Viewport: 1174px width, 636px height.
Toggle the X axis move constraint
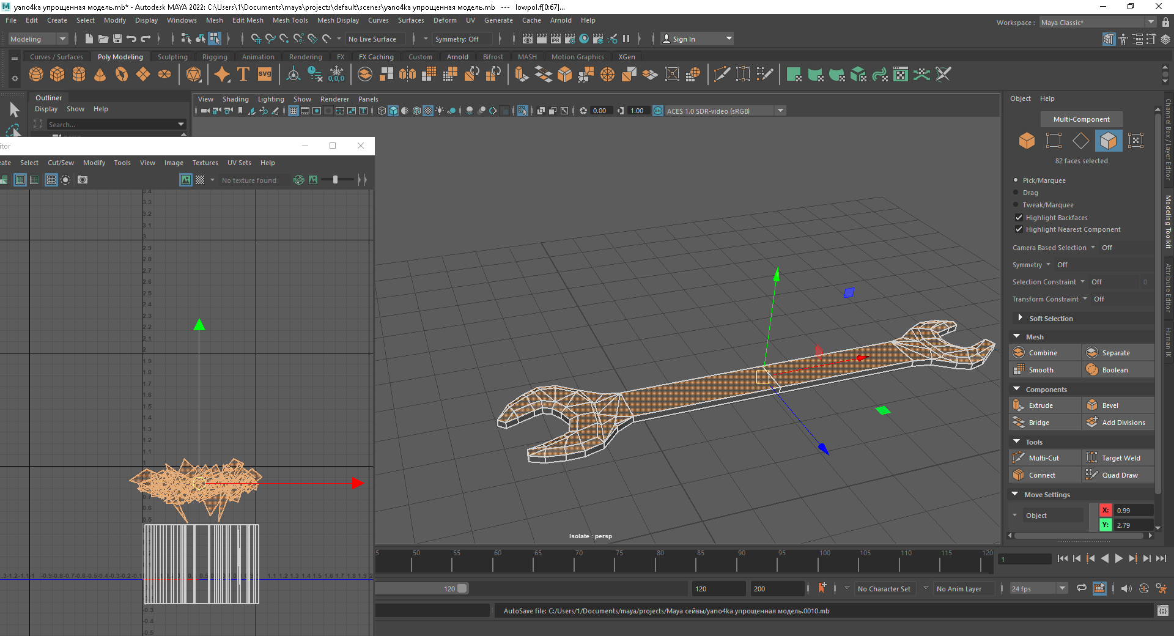[x=1106, y=511]
